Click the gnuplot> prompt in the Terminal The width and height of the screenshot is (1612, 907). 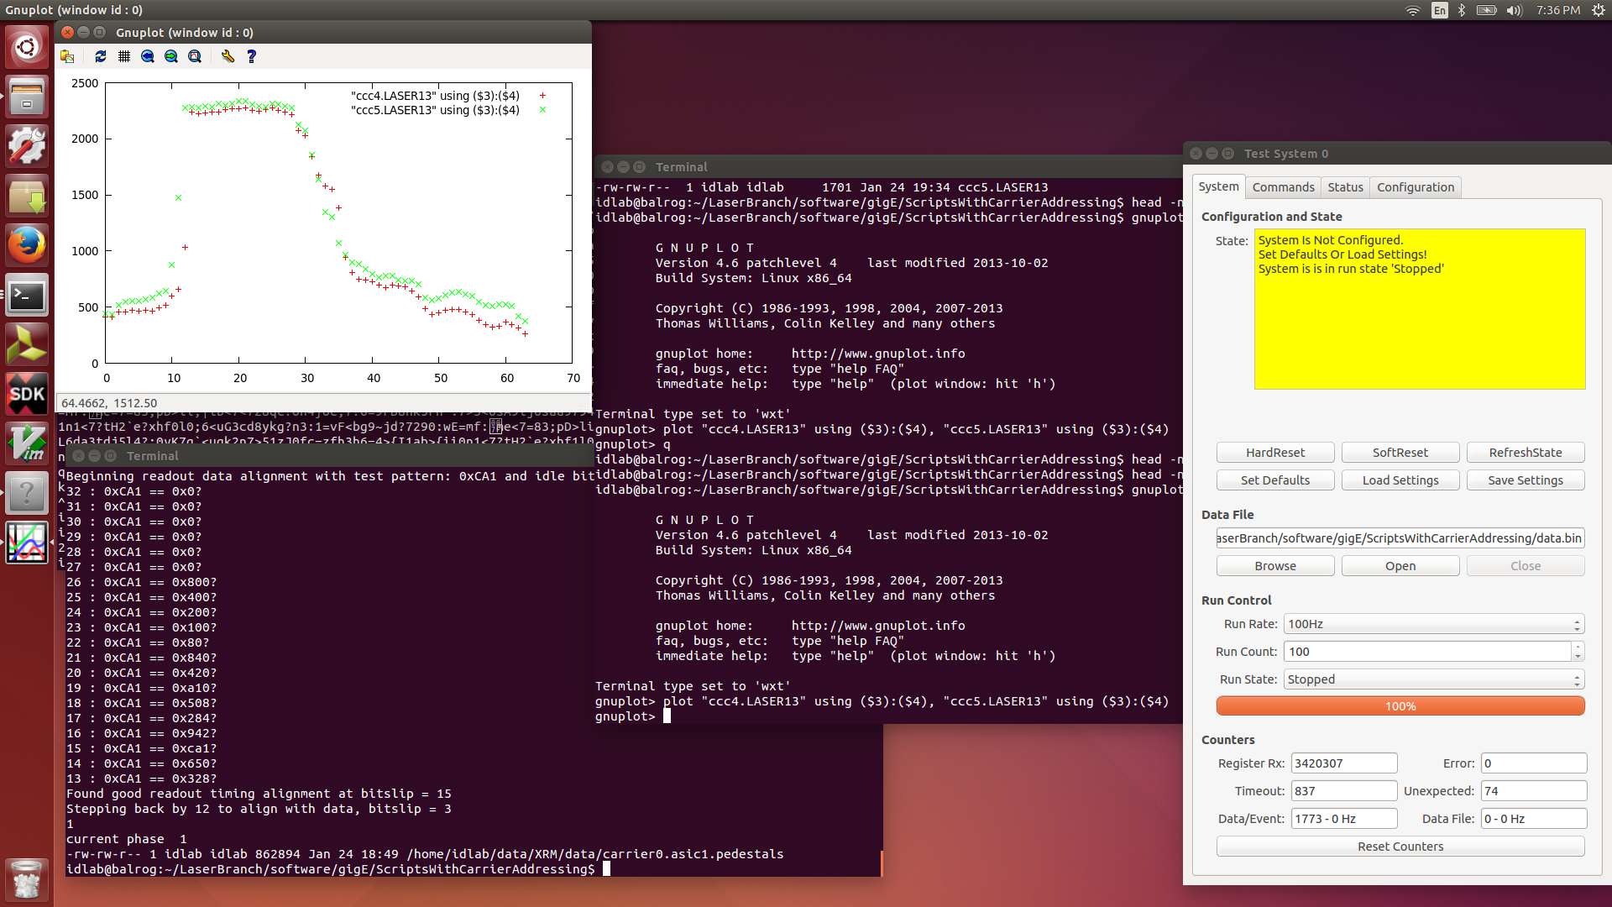(625, 716)
